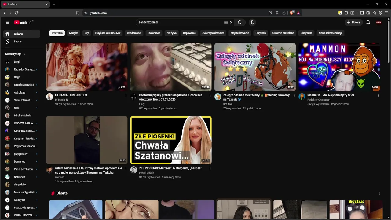The width and height of the screenshot is (391, 220).
Task: Open the browser main hamburger menu
Action: pyautogui.click(x=386, y=13)
